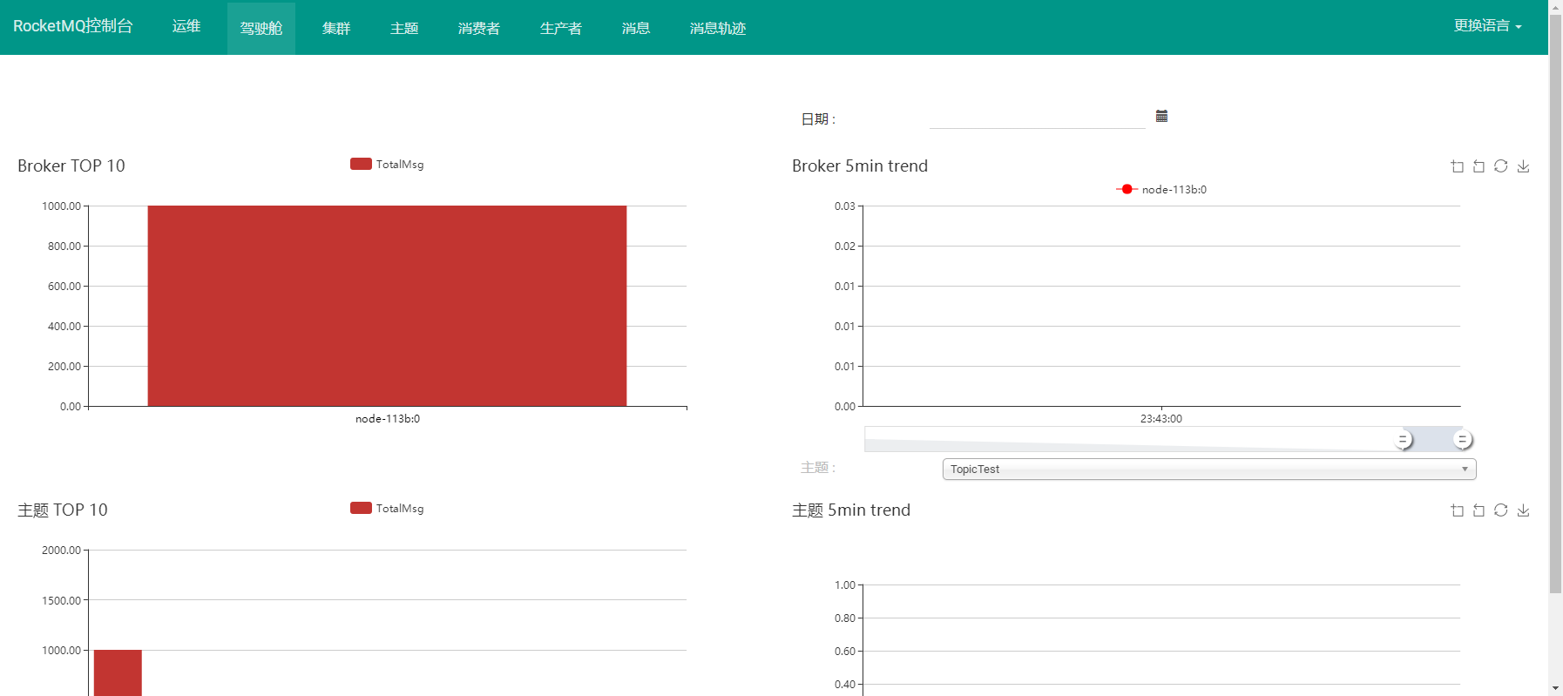Click the 2000.00 axis value in 主题 TOP 10

(x=61, y=551)
